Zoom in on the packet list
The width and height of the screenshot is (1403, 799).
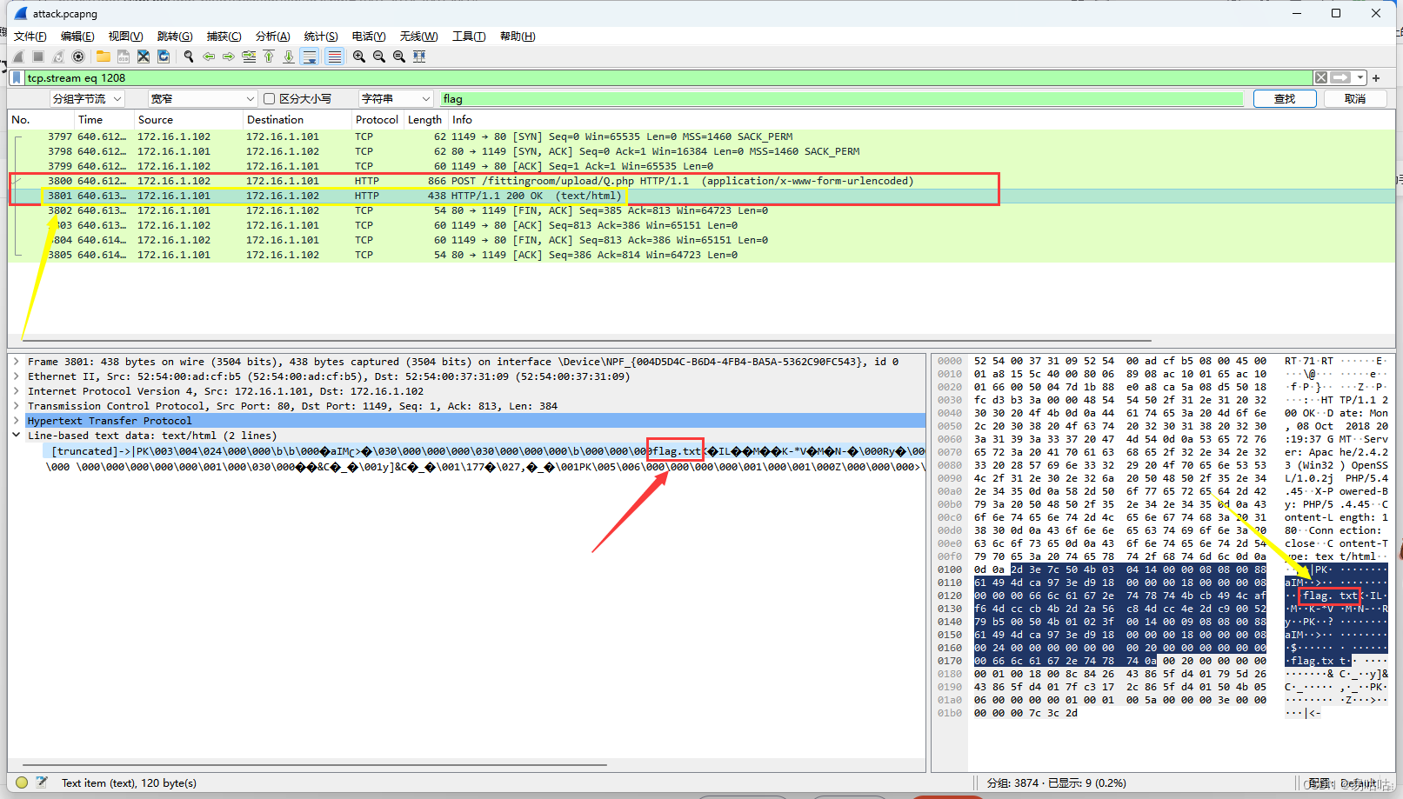tap(358, 56)
